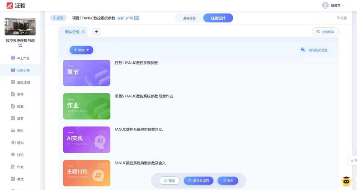Switch to the 基础信息 tab
This screenshot has height=190, width=357.
[x=189, y=18]
